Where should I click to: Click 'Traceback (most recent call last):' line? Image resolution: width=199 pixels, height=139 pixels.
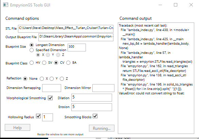coord(143,26)
